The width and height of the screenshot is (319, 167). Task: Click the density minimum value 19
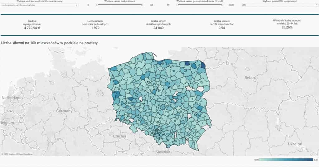pos(168,5)
